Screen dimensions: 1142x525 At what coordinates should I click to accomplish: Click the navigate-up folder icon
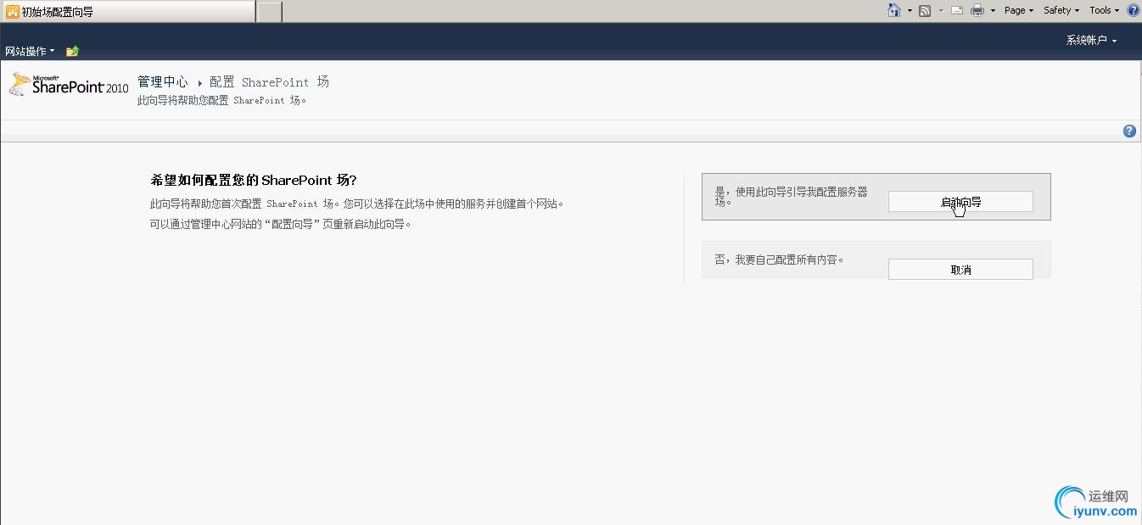[72, 51]
